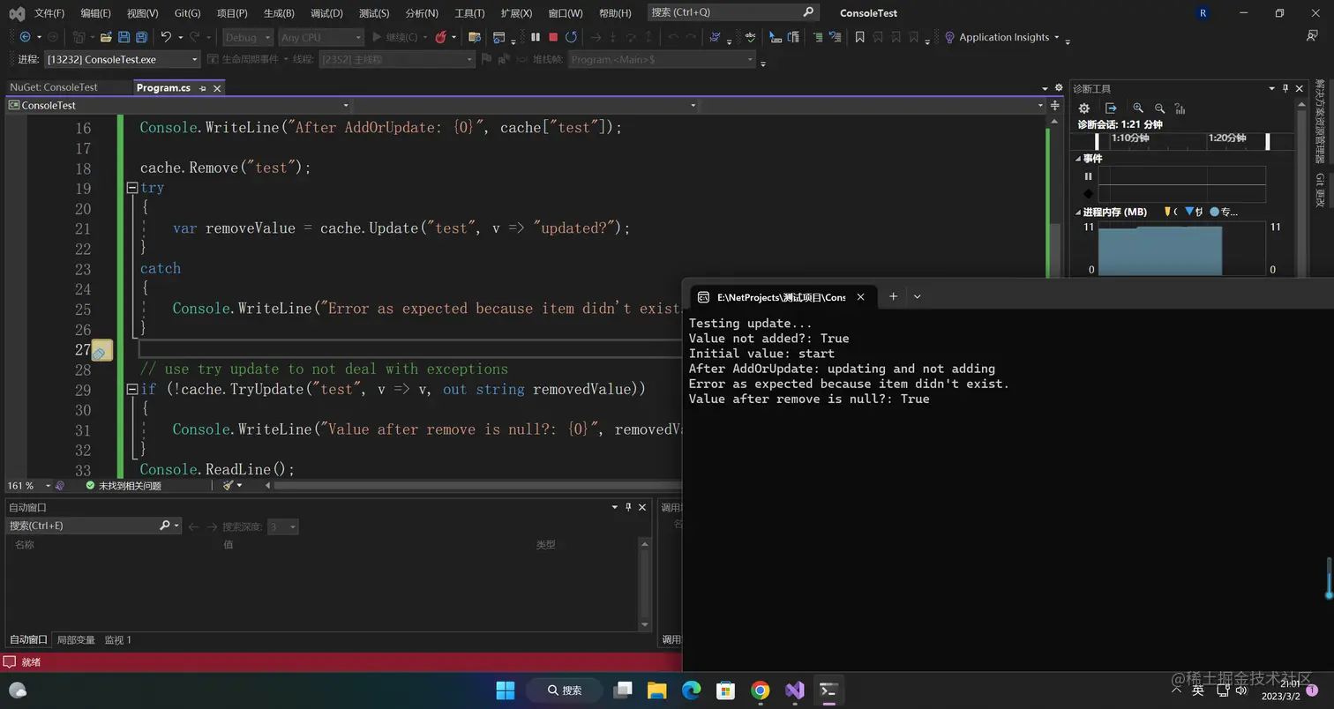Pause debugging with the Break All button
The image size is (1334, 709).
[x=536, y=37]
